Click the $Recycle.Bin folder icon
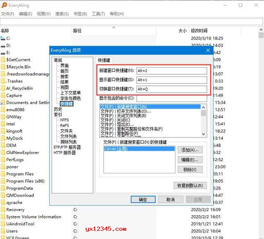The height and width of the screenshot is (239, 264). click(3, 67)
